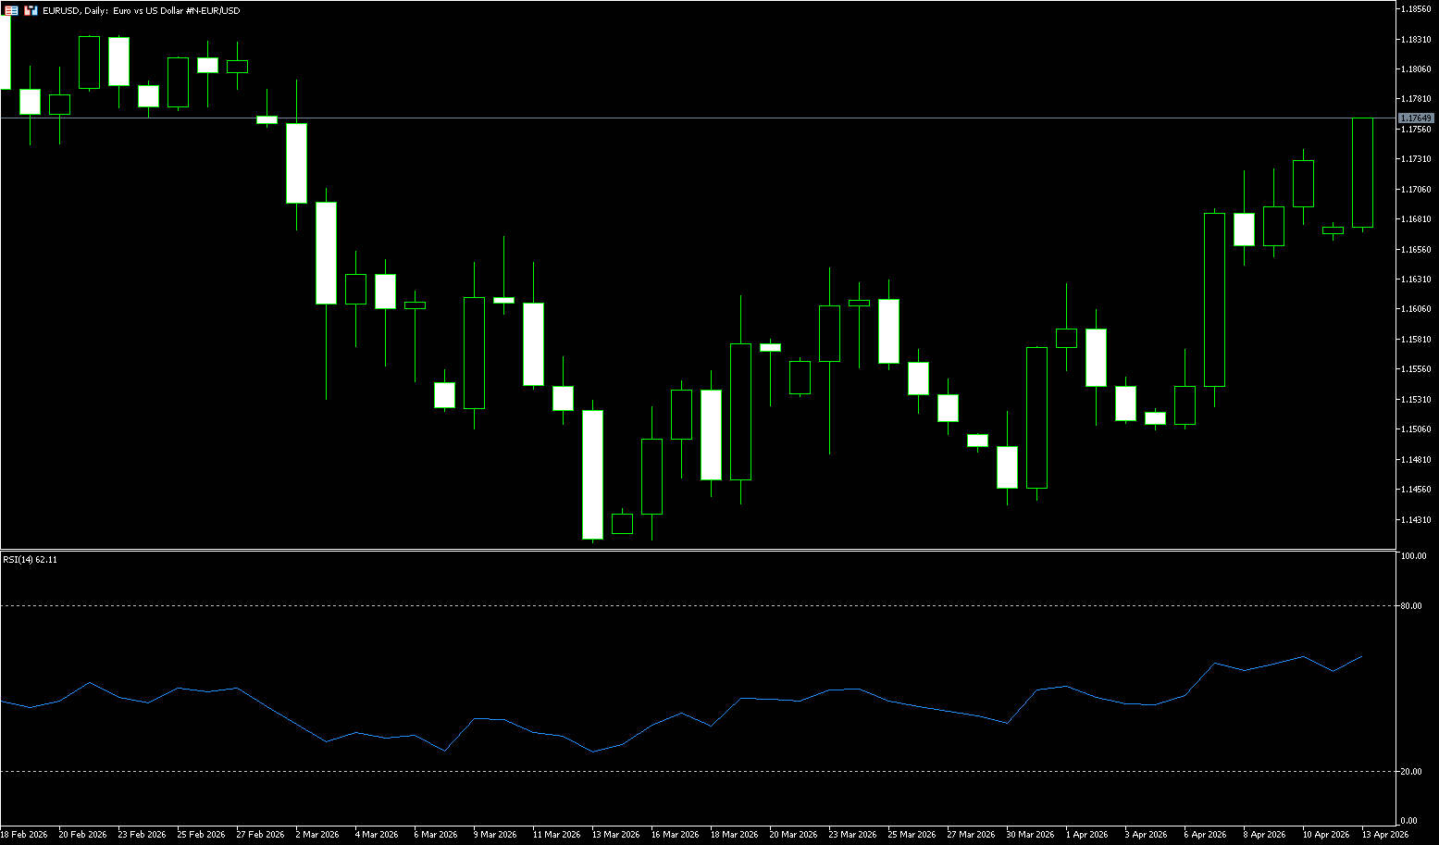Click the lowest candle on 13 Mar

592,474
